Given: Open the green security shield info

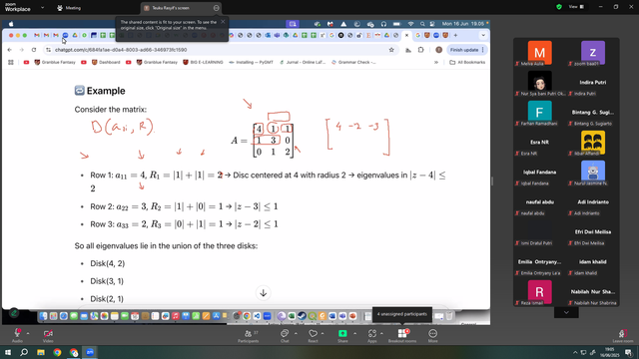Looking at the screenshot, I should click(559, 7).
